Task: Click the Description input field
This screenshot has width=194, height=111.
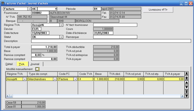Action: 111,41
